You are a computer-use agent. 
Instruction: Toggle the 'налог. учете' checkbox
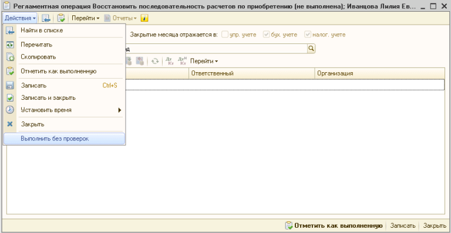click(308, 35)
